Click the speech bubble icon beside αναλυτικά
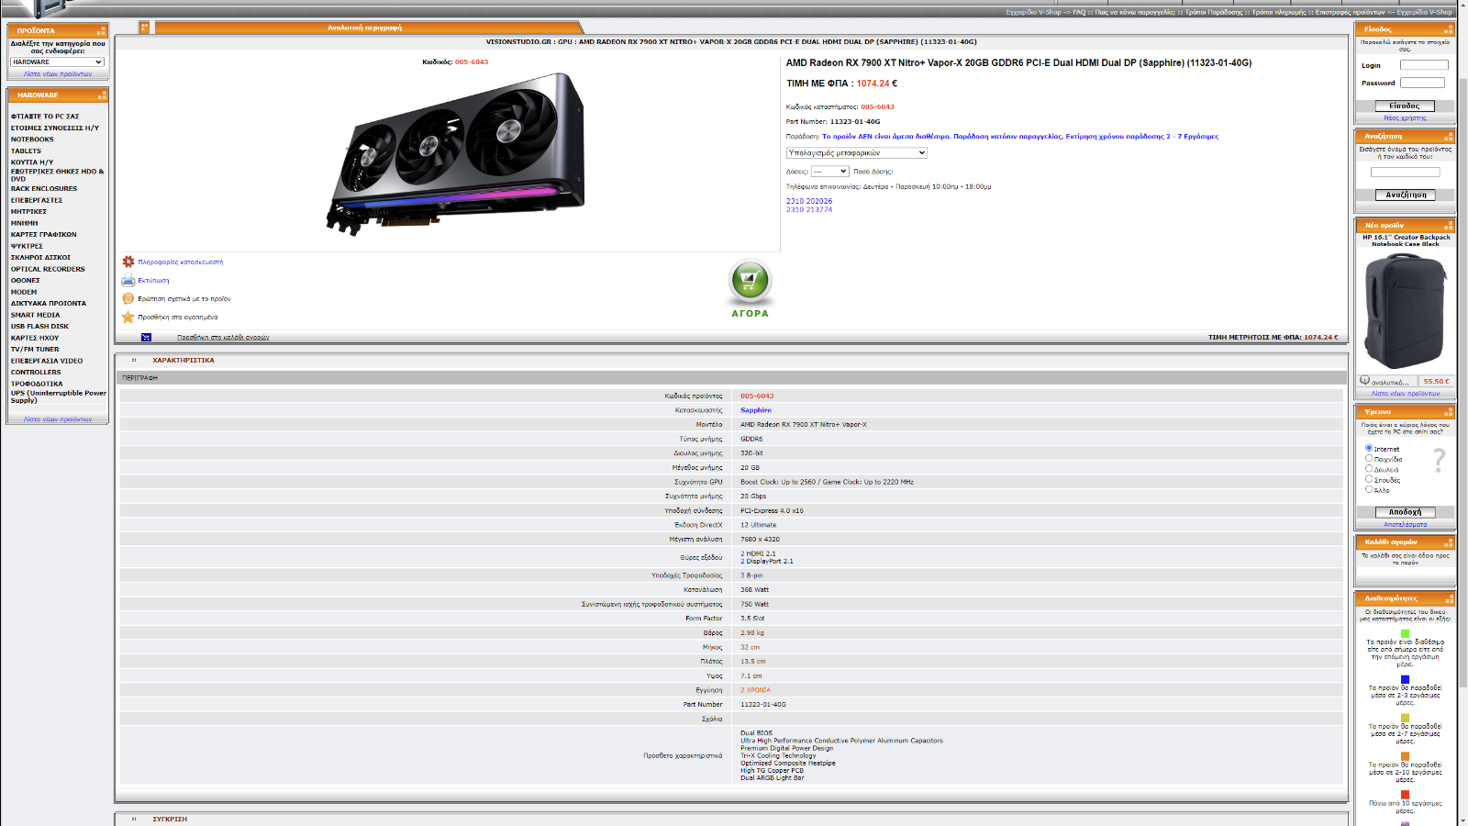 1364,381
